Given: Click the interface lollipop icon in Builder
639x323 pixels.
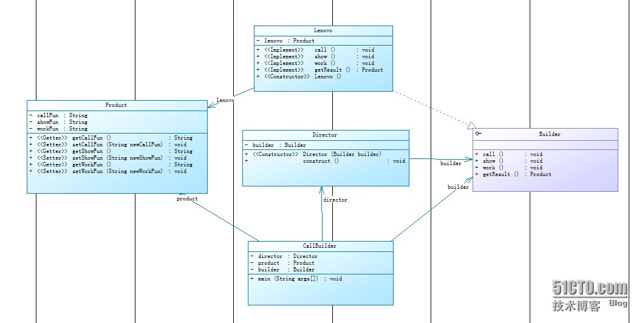Looking at the screenshot, I should pos(479,134).
